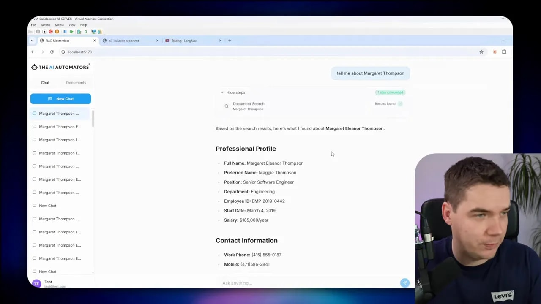The height and width of the screenshot is (304, 541).
Task: Send a message using the paper plane icon
Action: pyautogui.click(x=404, y=282)
